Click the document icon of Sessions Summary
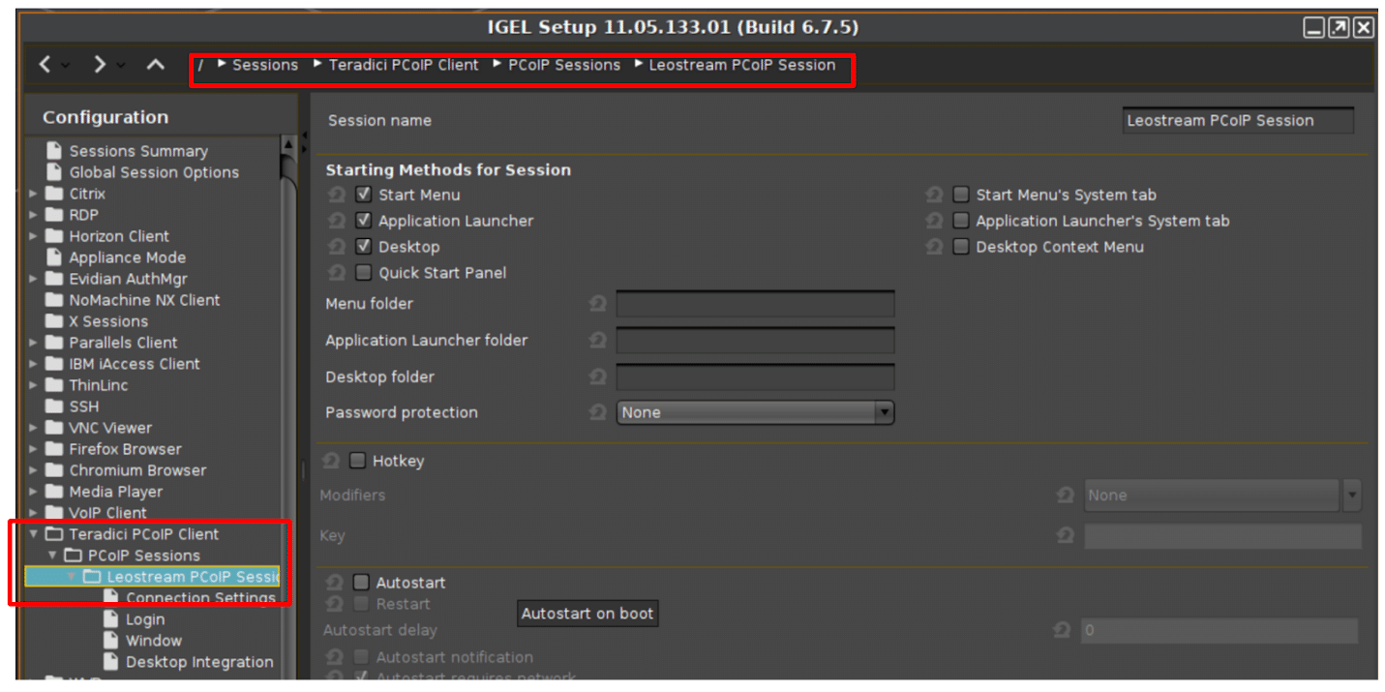The width and height of the screenshot is (1385, 692). click(54, 151)
